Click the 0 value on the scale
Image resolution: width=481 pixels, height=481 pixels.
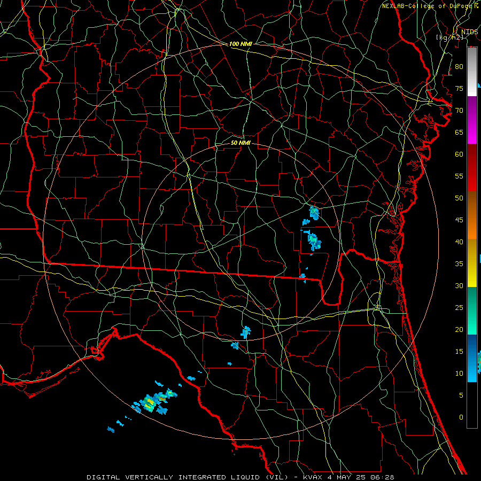click(461, 417)
